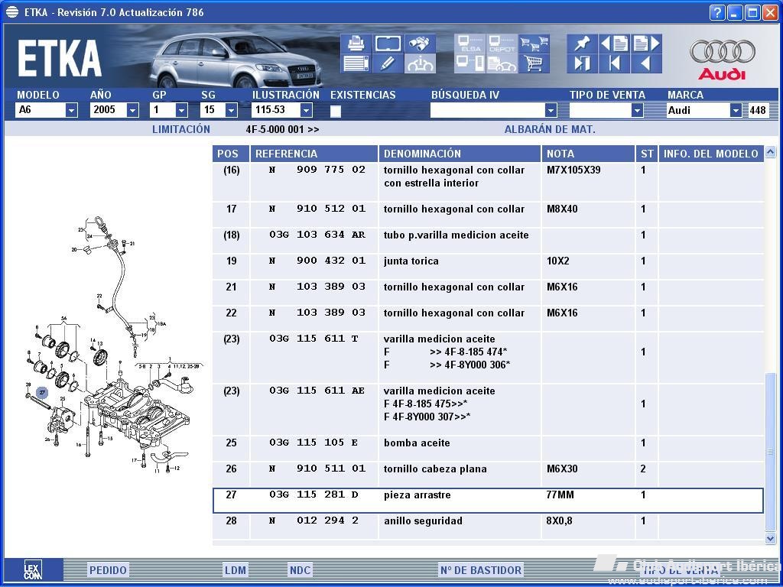Open ALBARÁN DE MAT.
Viewport: 783px width, 587px height.
coord(550,129)
